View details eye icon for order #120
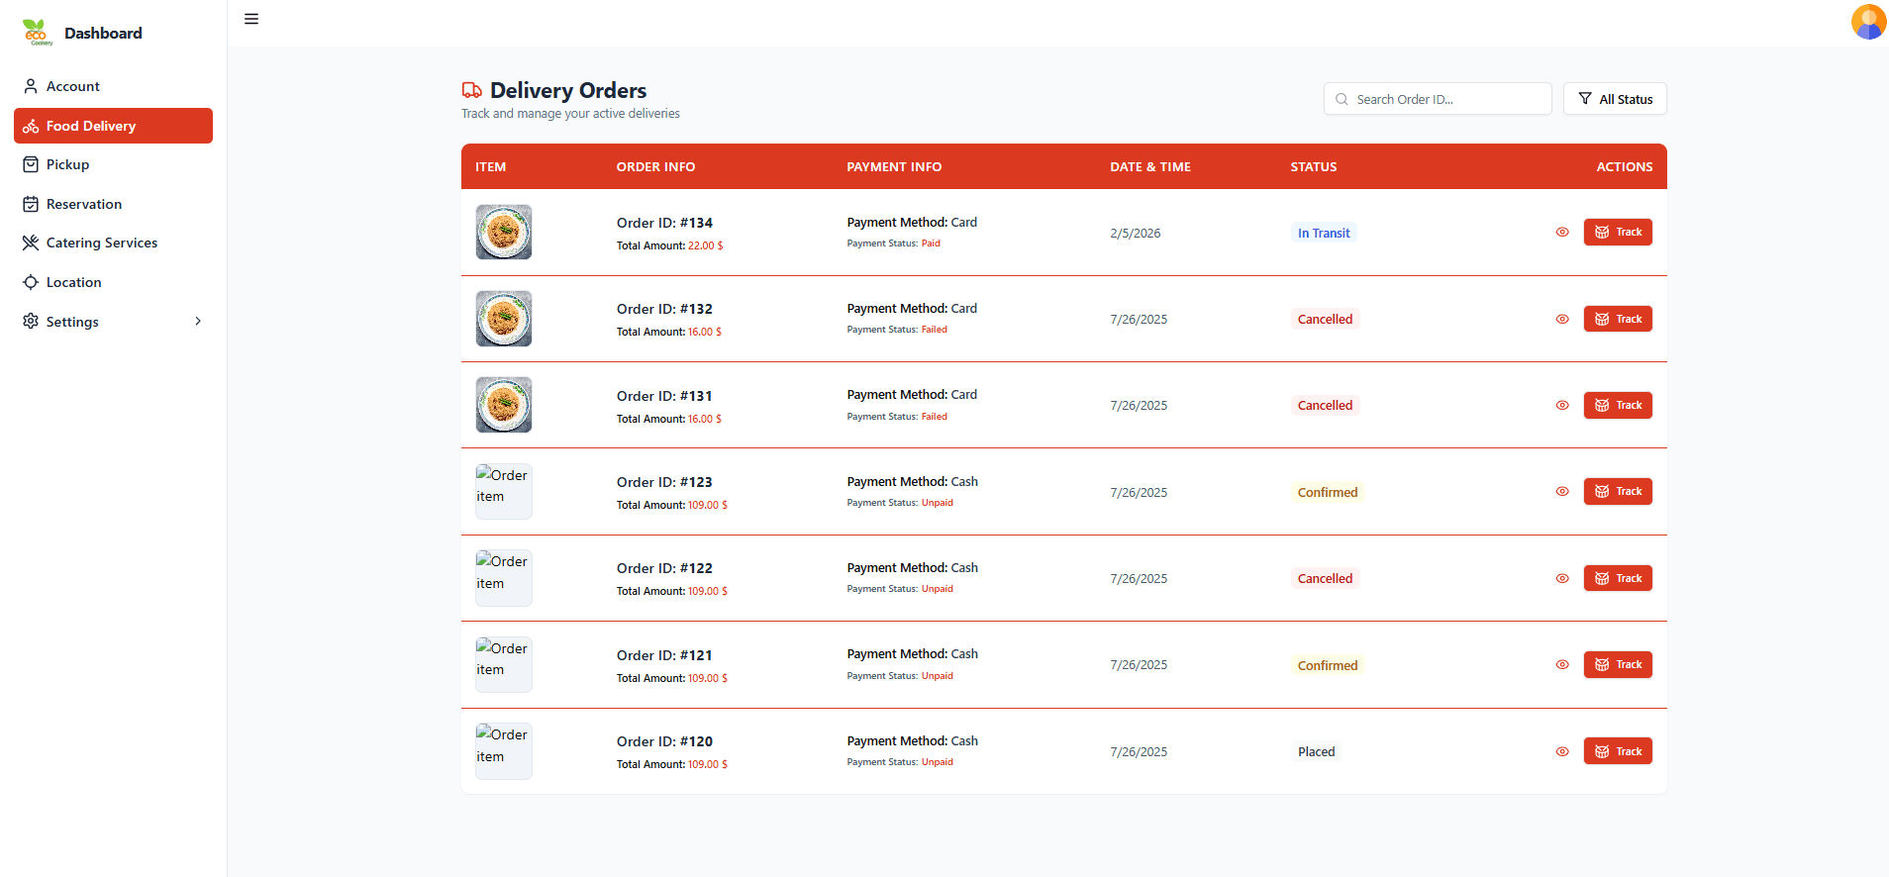Image resolution: width=1889 pixels, height=877 pixels. tap(1562, 752)
